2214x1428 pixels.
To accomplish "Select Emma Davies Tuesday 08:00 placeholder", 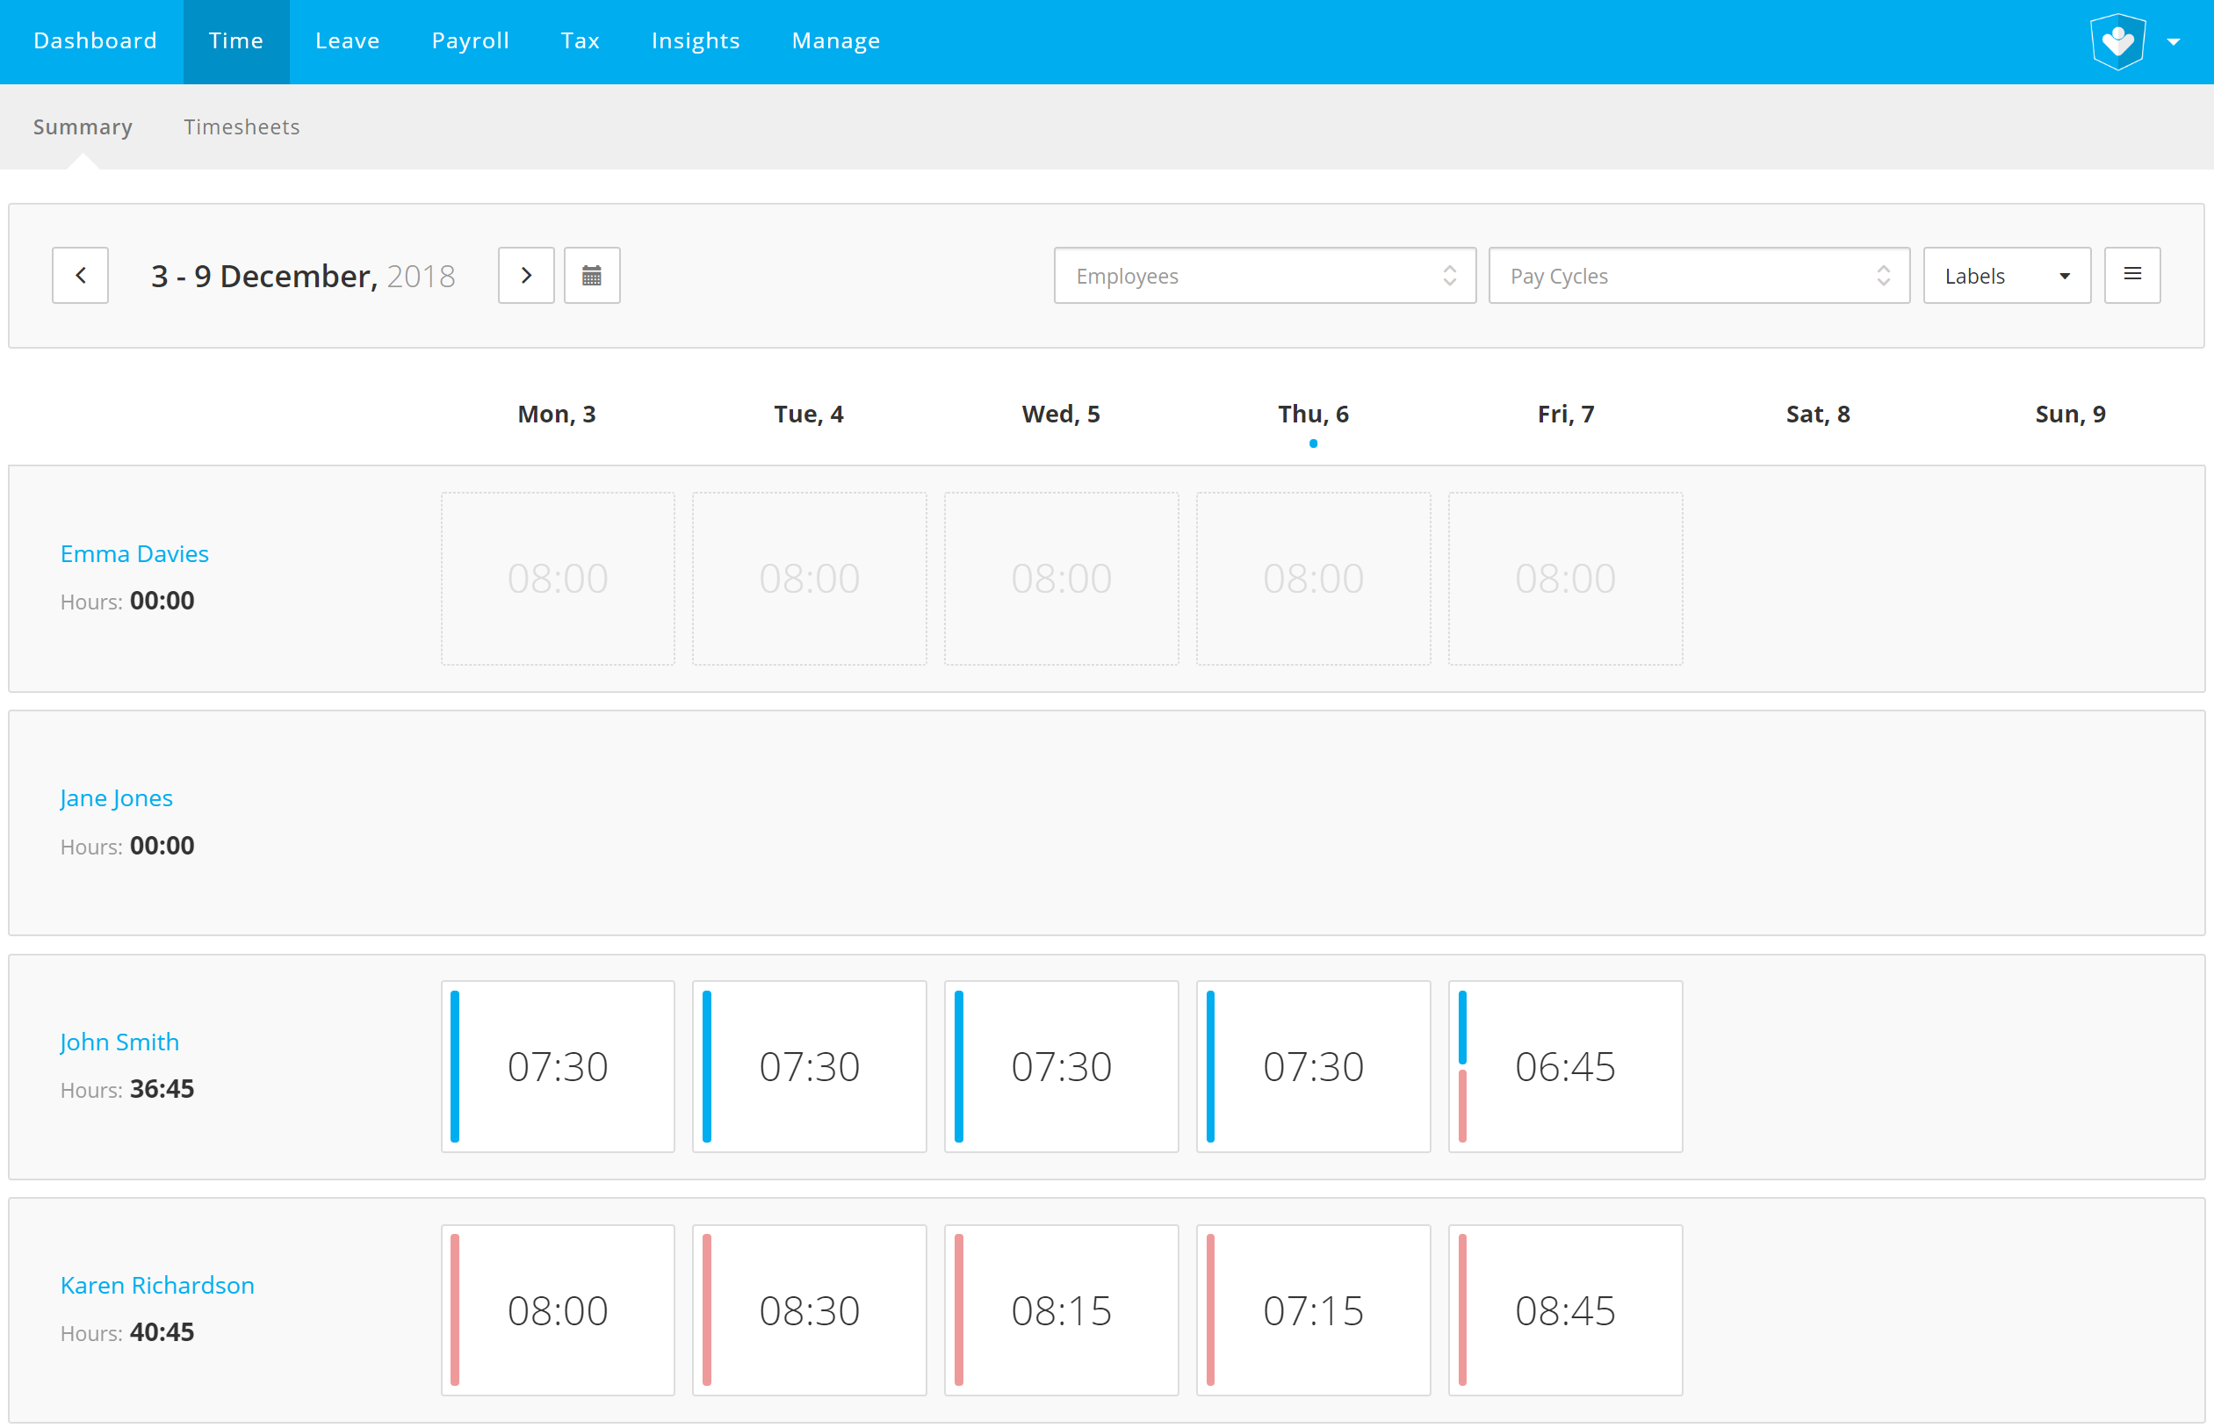I will click(x=809, y=579).
